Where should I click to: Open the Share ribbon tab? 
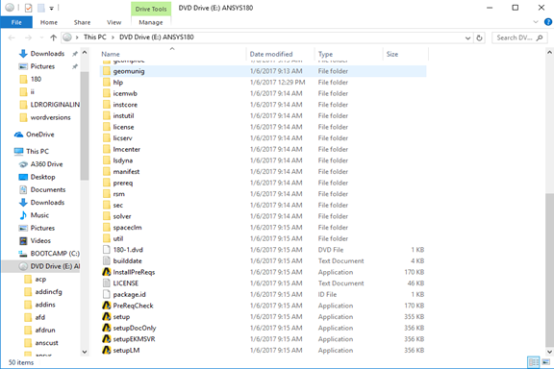pyautogui.click(x=82, y=22)
